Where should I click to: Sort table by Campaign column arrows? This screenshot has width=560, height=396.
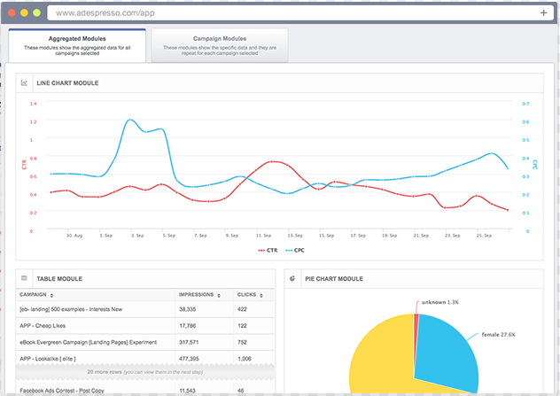coord(51,295)
